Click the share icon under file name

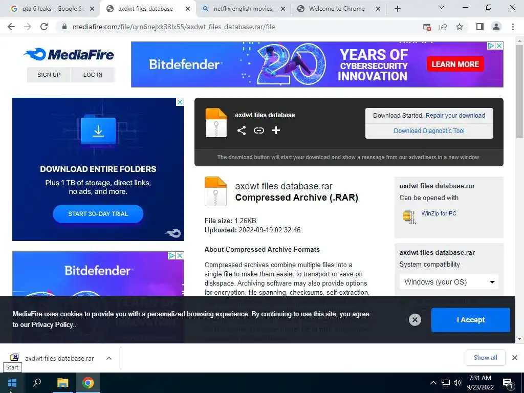pos(242,130)
